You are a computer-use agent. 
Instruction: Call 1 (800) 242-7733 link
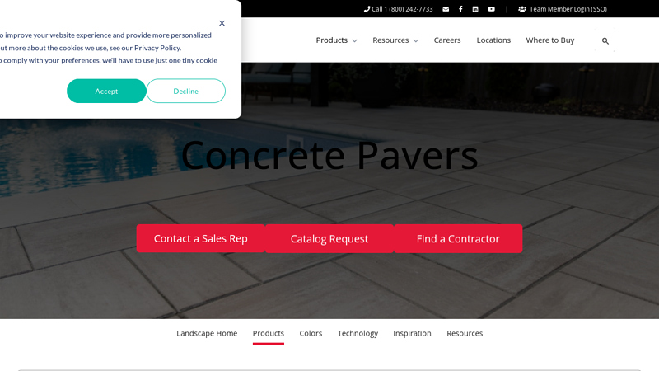pos(398,9)
